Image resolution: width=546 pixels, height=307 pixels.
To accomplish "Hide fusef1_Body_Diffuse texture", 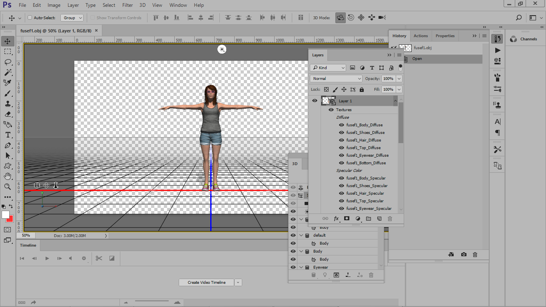I will coord(341,125).
